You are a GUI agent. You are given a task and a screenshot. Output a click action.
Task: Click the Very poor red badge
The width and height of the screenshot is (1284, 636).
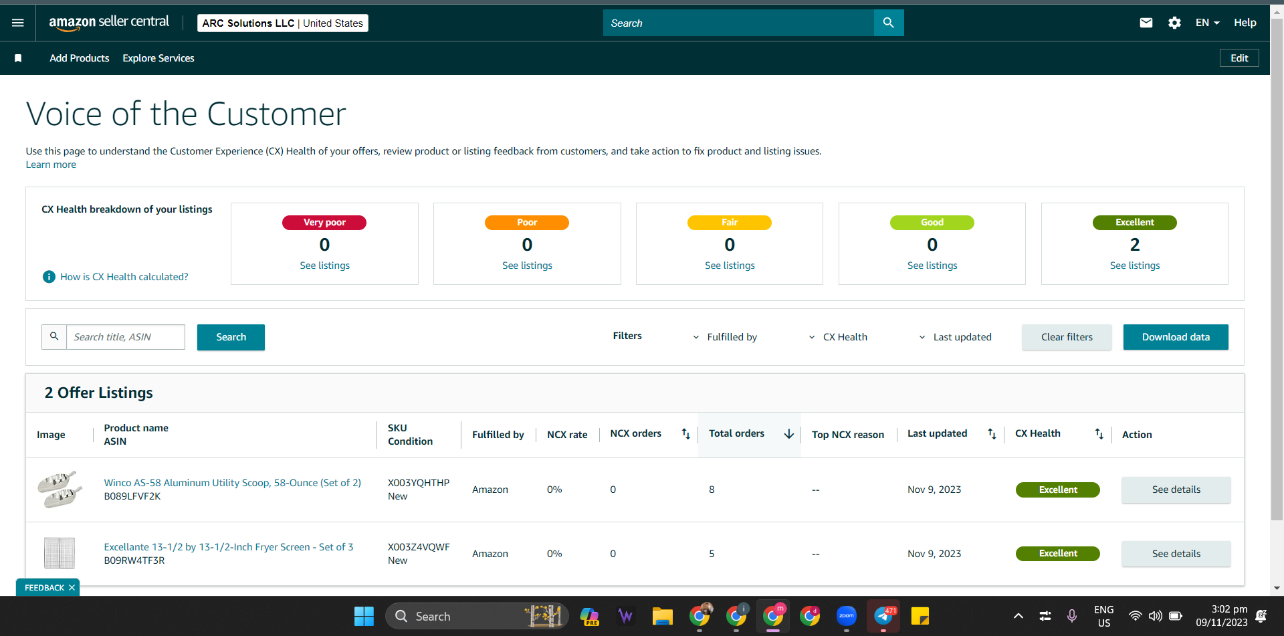click(324, 223)
